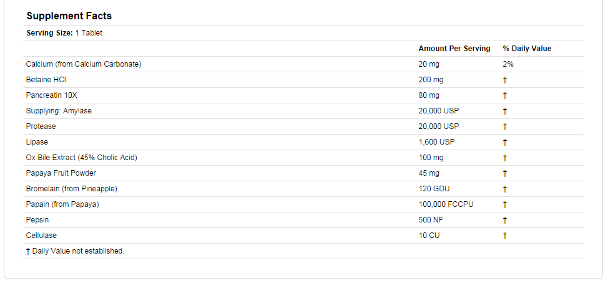Click the 45 mg amount for Papaya Fruit Powder
The width and height of the screenshot is (613, 281).
(429, 173)
